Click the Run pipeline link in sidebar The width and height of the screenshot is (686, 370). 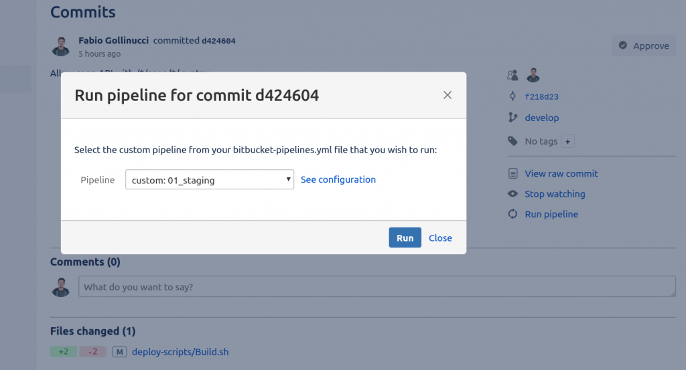[x=551, y=214]
